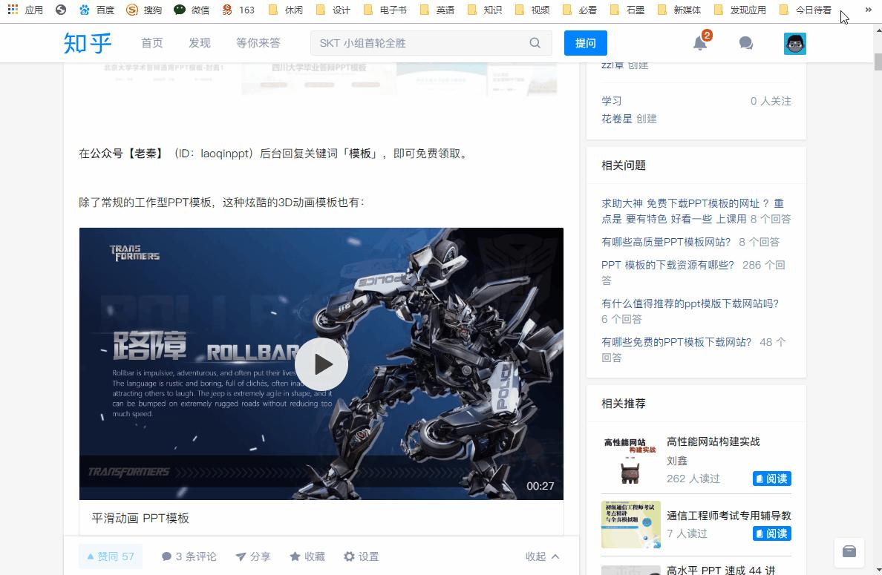The width and height of the screenshot is (882, 575).
Task: Open the 学习 collection link
Action: coord(612,101)
